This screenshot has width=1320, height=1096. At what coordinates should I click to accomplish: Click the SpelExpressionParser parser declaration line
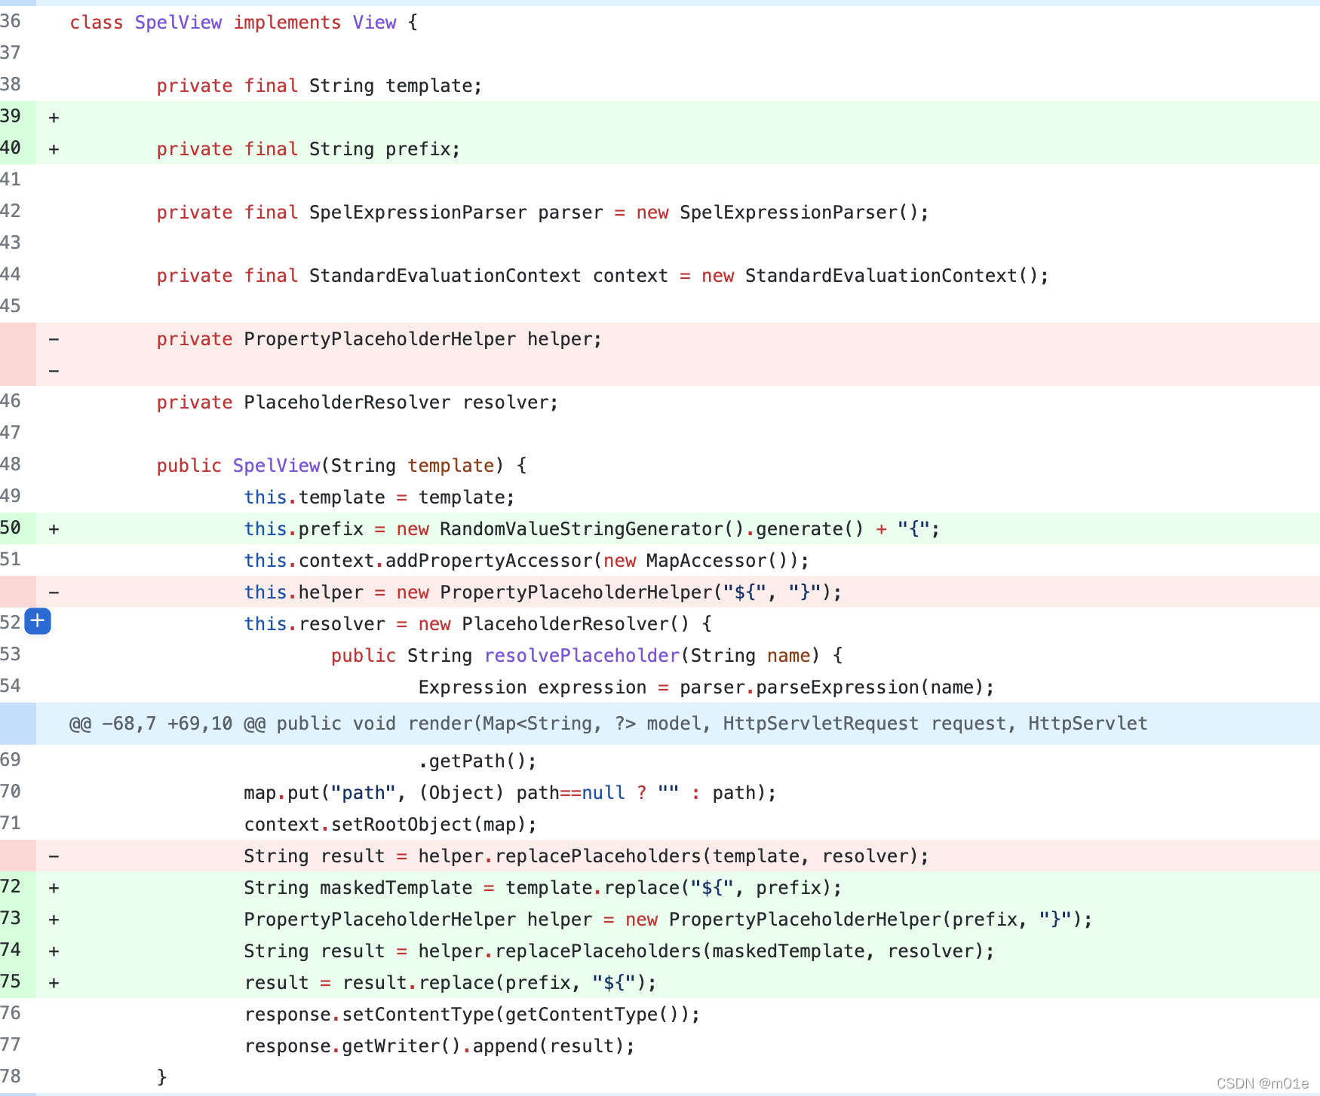pyautogui.click(x=543, y=213)
